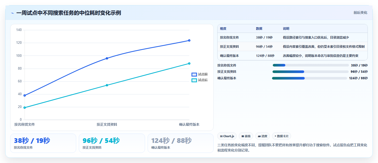Click the 试点前 data point at 124
Screen dimensions: 378x163
pos(189,40)
